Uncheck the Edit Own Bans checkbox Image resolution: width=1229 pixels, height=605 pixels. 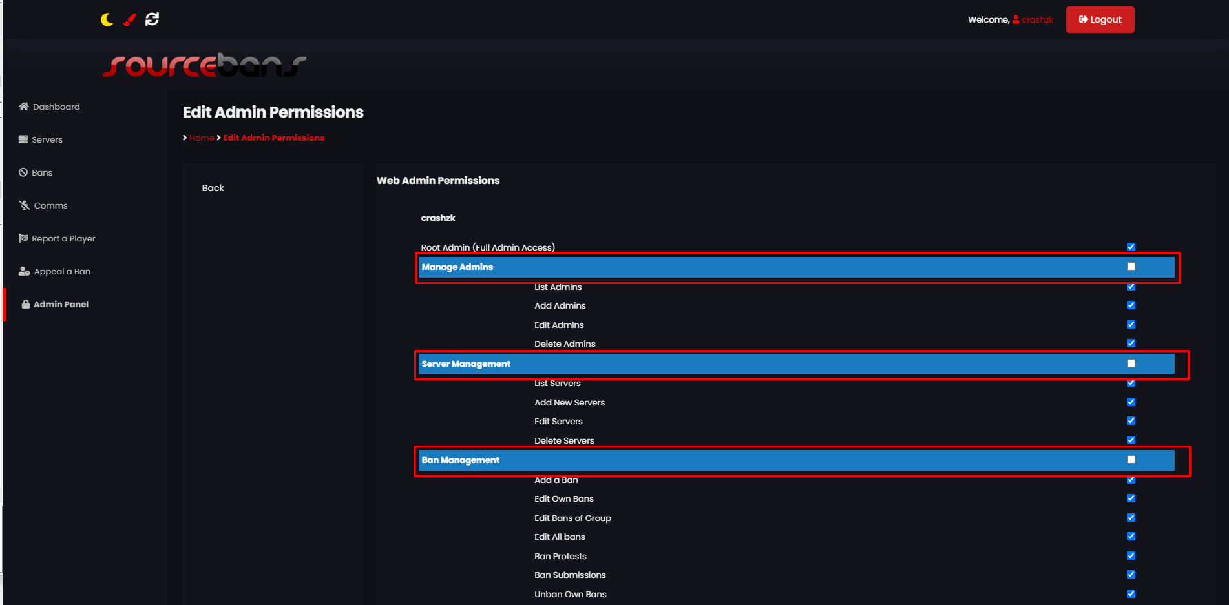pos(1131,498)
